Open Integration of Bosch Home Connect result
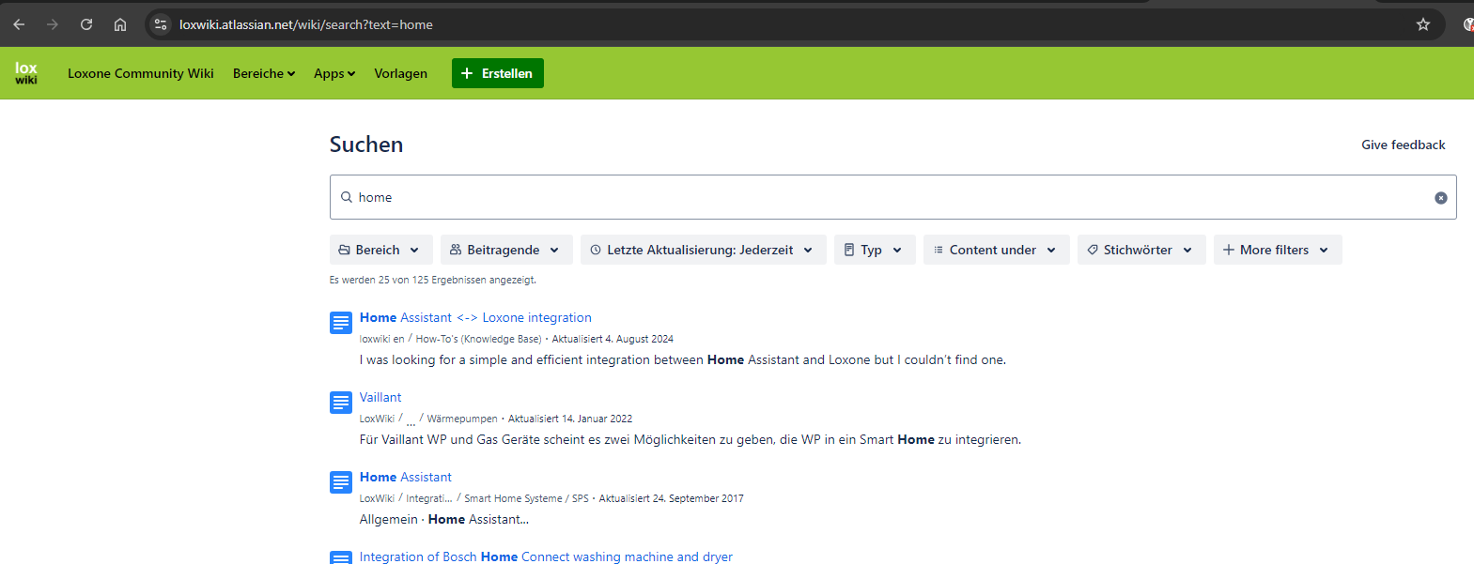 pyautogui.click(x=546, y=556)
